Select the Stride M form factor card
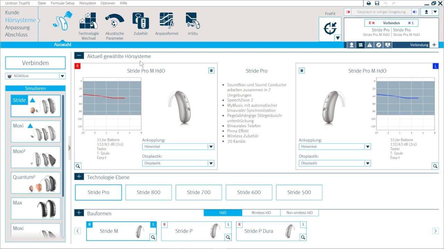Viewport: 444px width, 249px height. point(121,231)
